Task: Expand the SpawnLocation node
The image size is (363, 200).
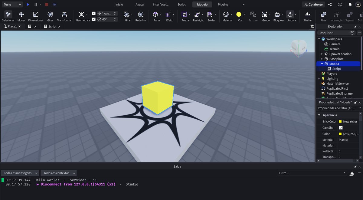Action: coord(322,54)
